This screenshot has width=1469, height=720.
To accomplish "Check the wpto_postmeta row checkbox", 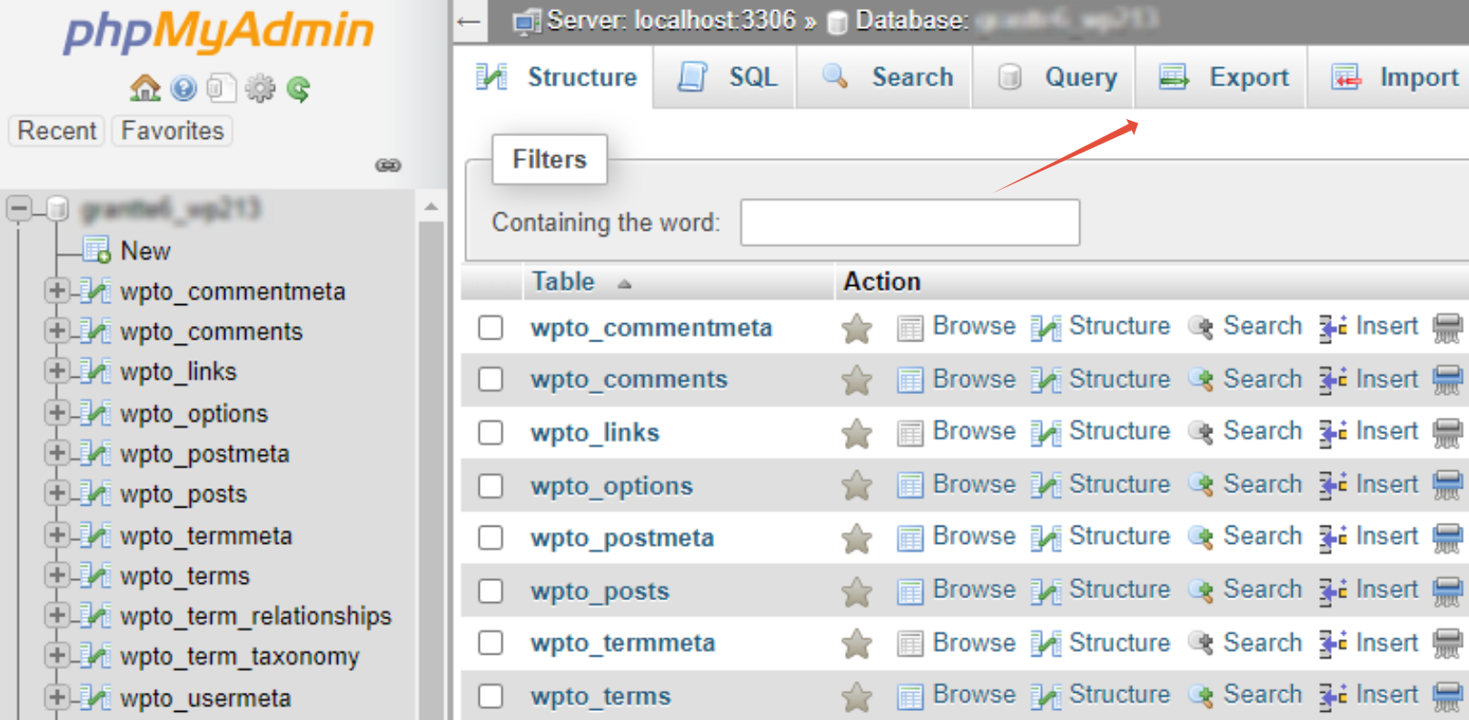I will point(491,538).
